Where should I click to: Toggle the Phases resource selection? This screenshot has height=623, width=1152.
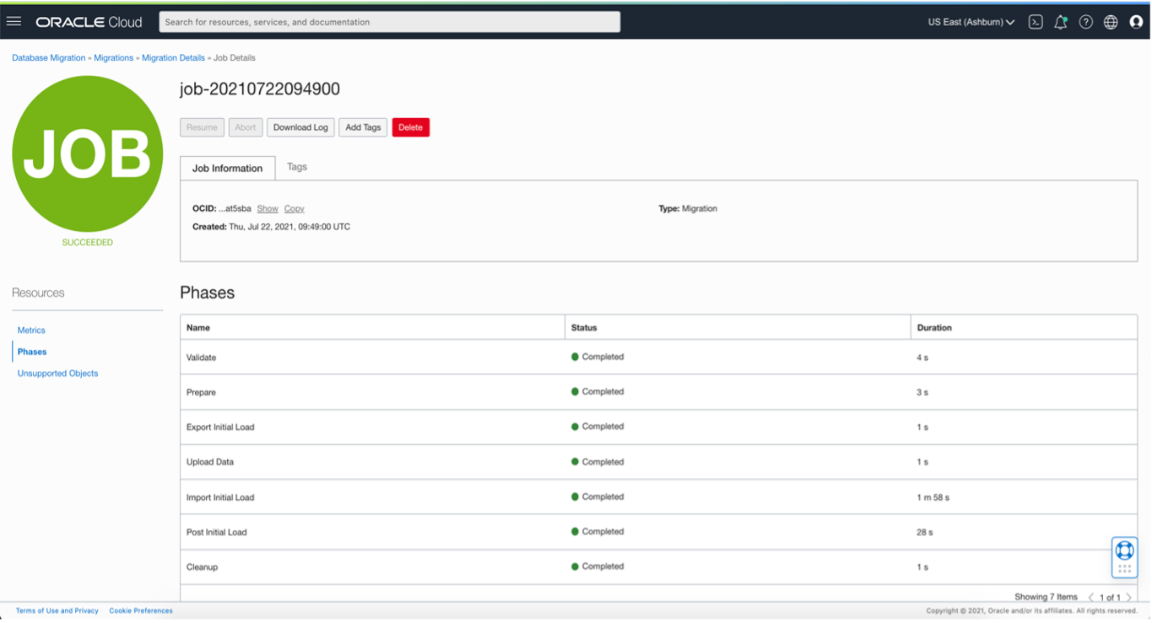point(31,352)
